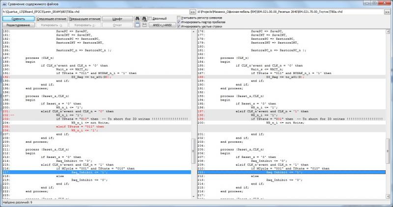Screen dimensions: 393x207
Task: Enable the Двоичный checkbox
Action: click(151, 18)
